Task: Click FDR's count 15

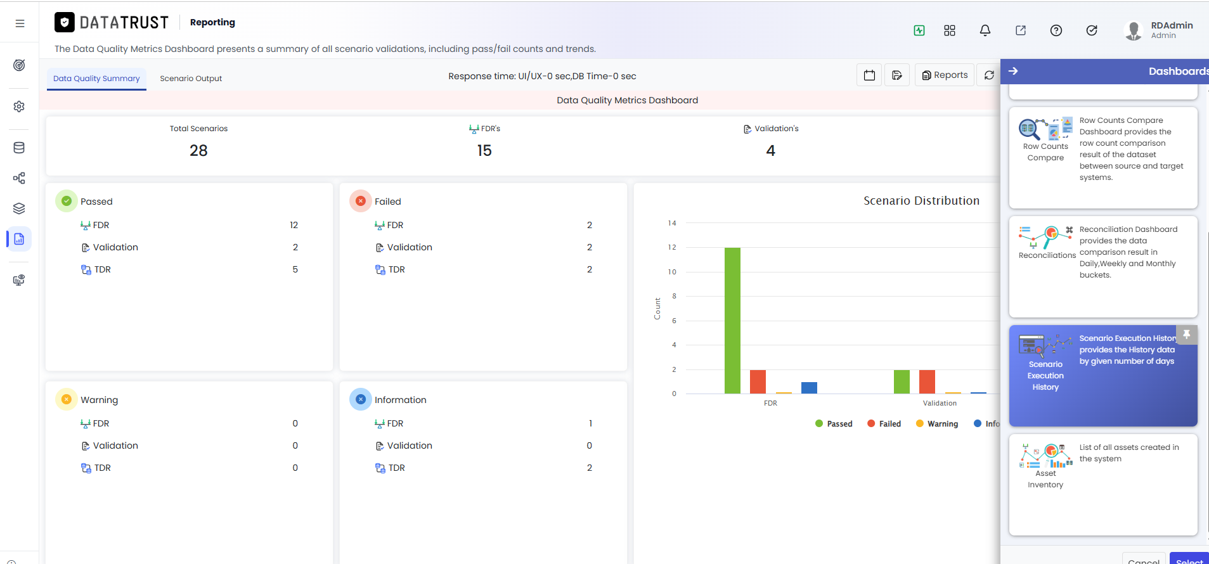Action: [x=484, y=150]
